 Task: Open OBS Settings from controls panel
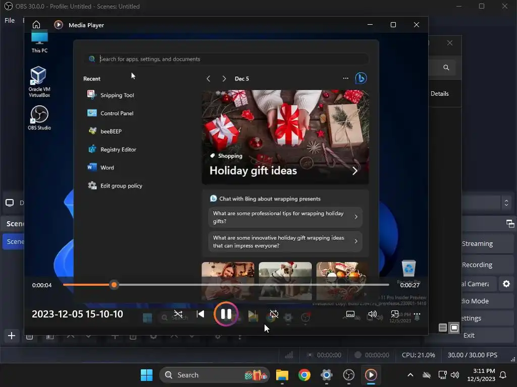tap(472, 318)
